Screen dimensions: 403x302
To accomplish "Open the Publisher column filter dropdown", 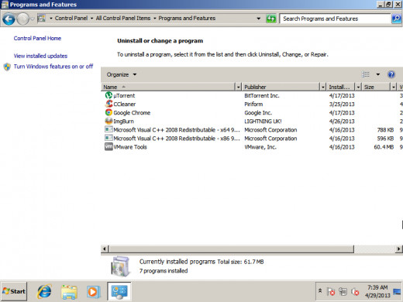I will point(323,87).
